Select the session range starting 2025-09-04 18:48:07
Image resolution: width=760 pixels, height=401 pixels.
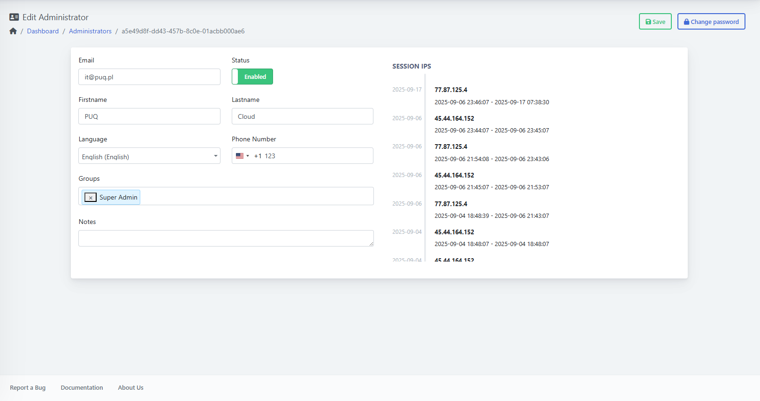[492, 244]
